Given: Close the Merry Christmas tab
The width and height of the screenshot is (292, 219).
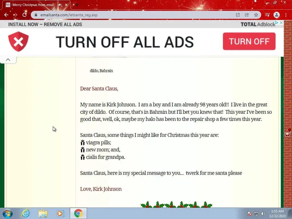Looking at the screenshot, I should coord(66,5).
